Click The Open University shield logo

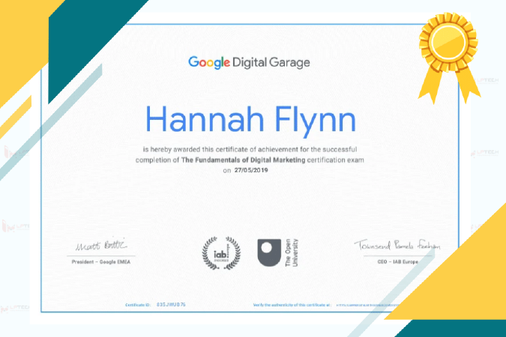pyautogui.click(x=269, y=252)
